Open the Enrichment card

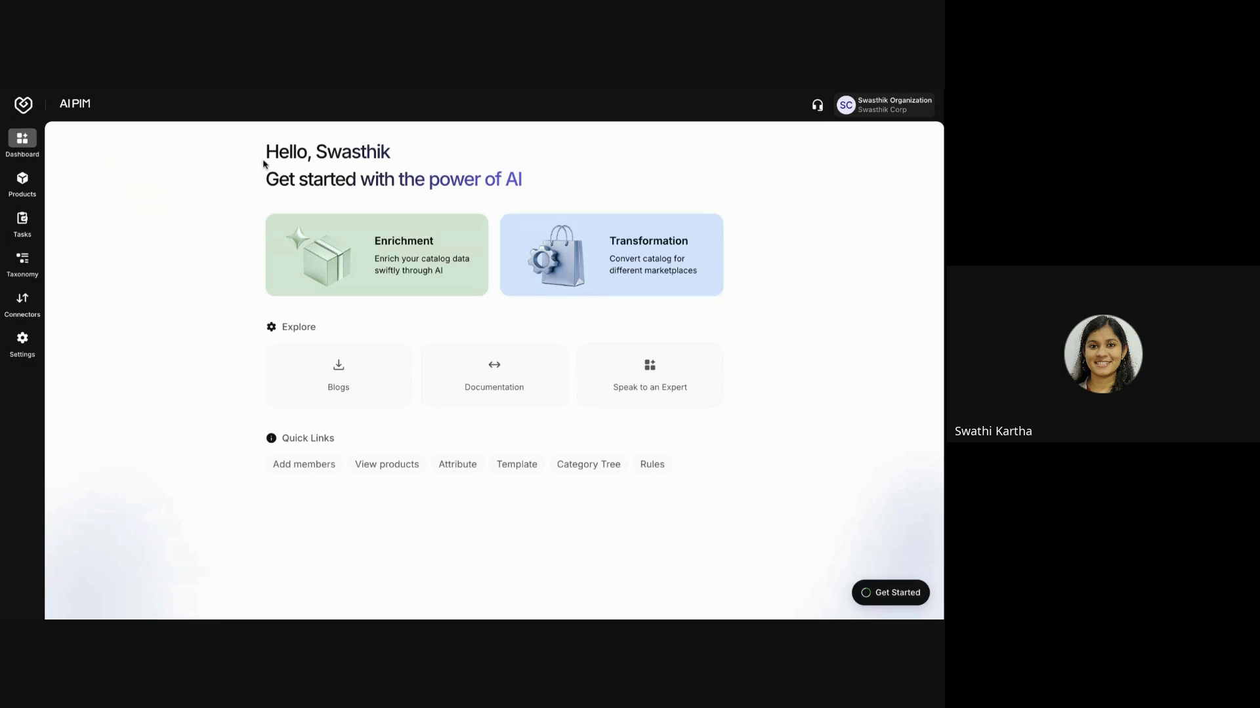(x=376, y=254)
